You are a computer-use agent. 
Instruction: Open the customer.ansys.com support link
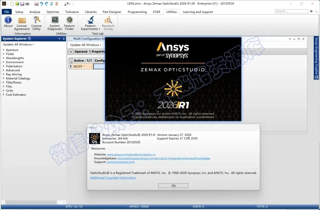121,162
